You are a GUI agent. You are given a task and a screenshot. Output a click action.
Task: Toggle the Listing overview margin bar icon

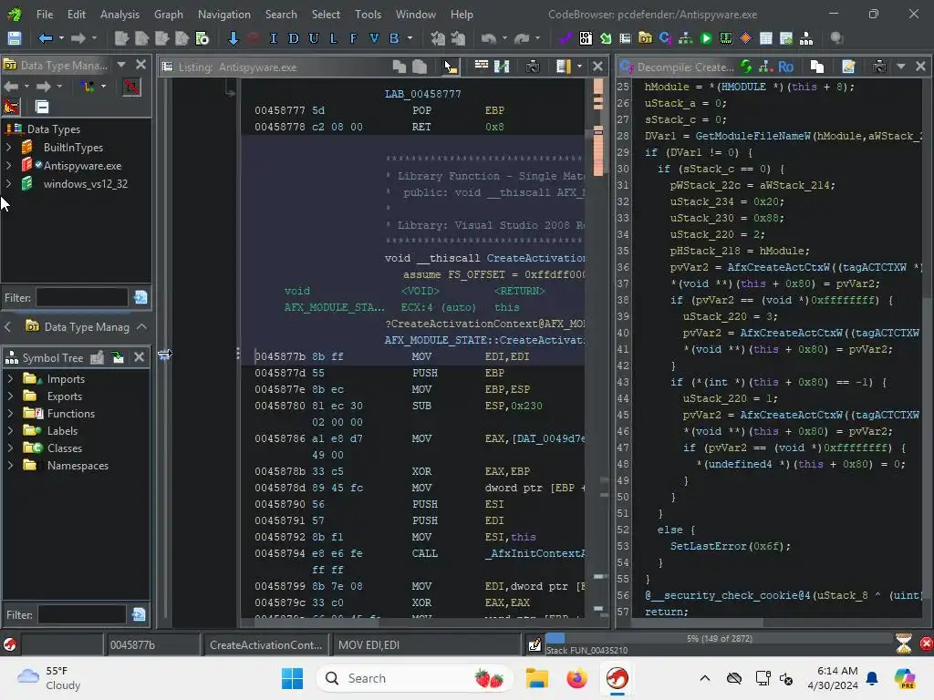563,67
